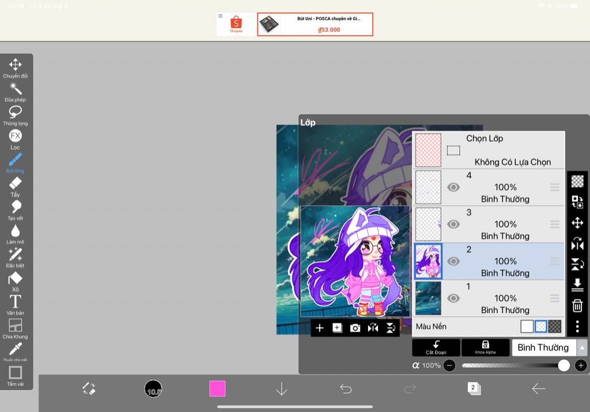Hide layer 3 with eye icon

[x=453, y=224]
